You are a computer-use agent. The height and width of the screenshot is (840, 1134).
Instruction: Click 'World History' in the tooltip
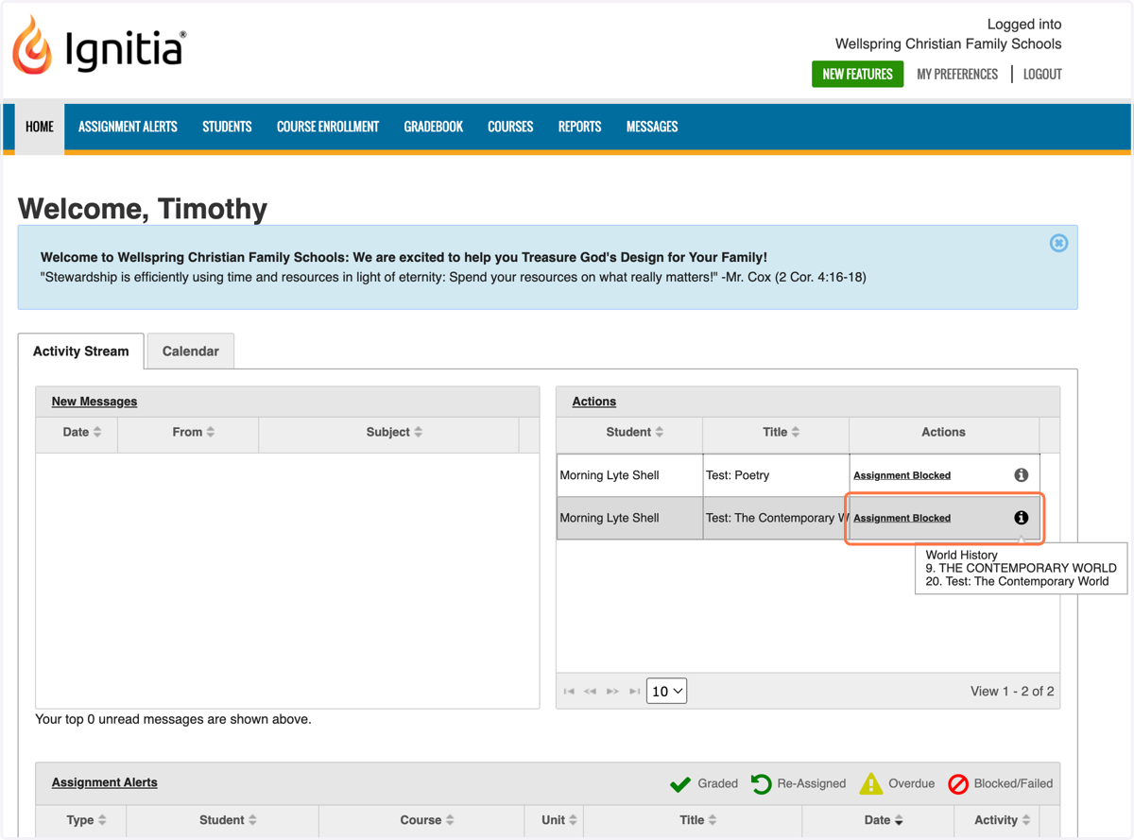pyautogui.click(x=961, y=556)
